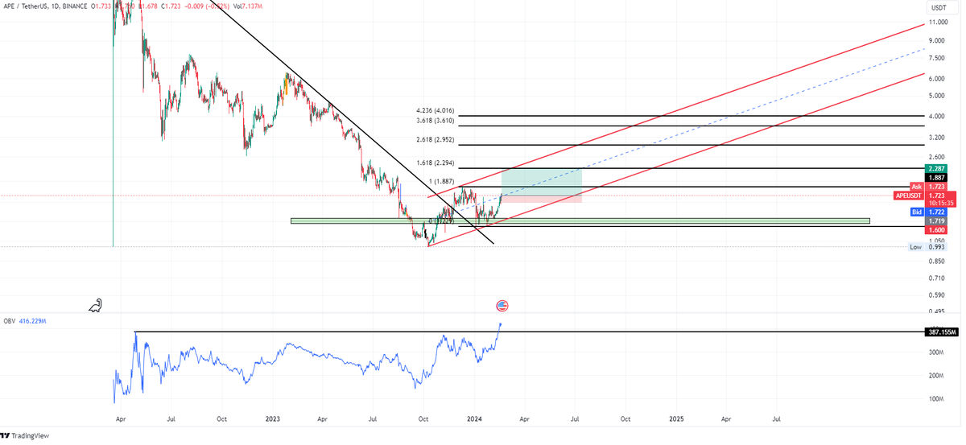Select the green horizontal support rectangle
Viewport: 966px width, 445px height.
tap(580, 220)
